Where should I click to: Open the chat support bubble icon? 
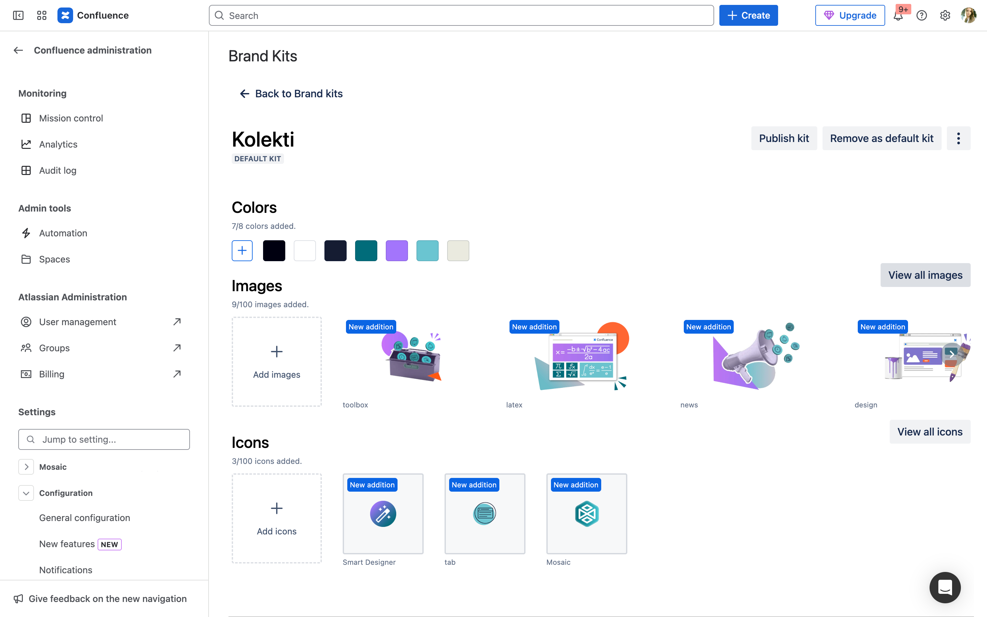point(945,588)
